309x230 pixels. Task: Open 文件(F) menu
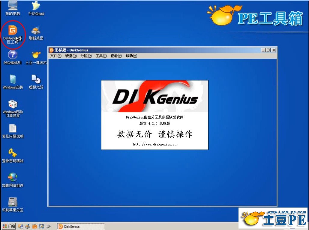coord(56,56)
